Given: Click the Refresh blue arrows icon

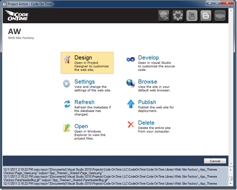Looking at the screenshot, I should [x=67, y=104].
